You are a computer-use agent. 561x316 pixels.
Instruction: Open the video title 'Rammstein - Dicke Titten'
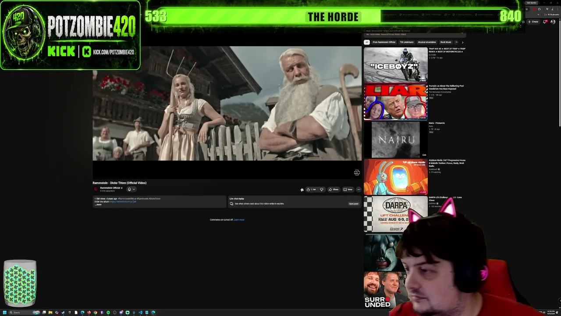(x=119, y=183)
